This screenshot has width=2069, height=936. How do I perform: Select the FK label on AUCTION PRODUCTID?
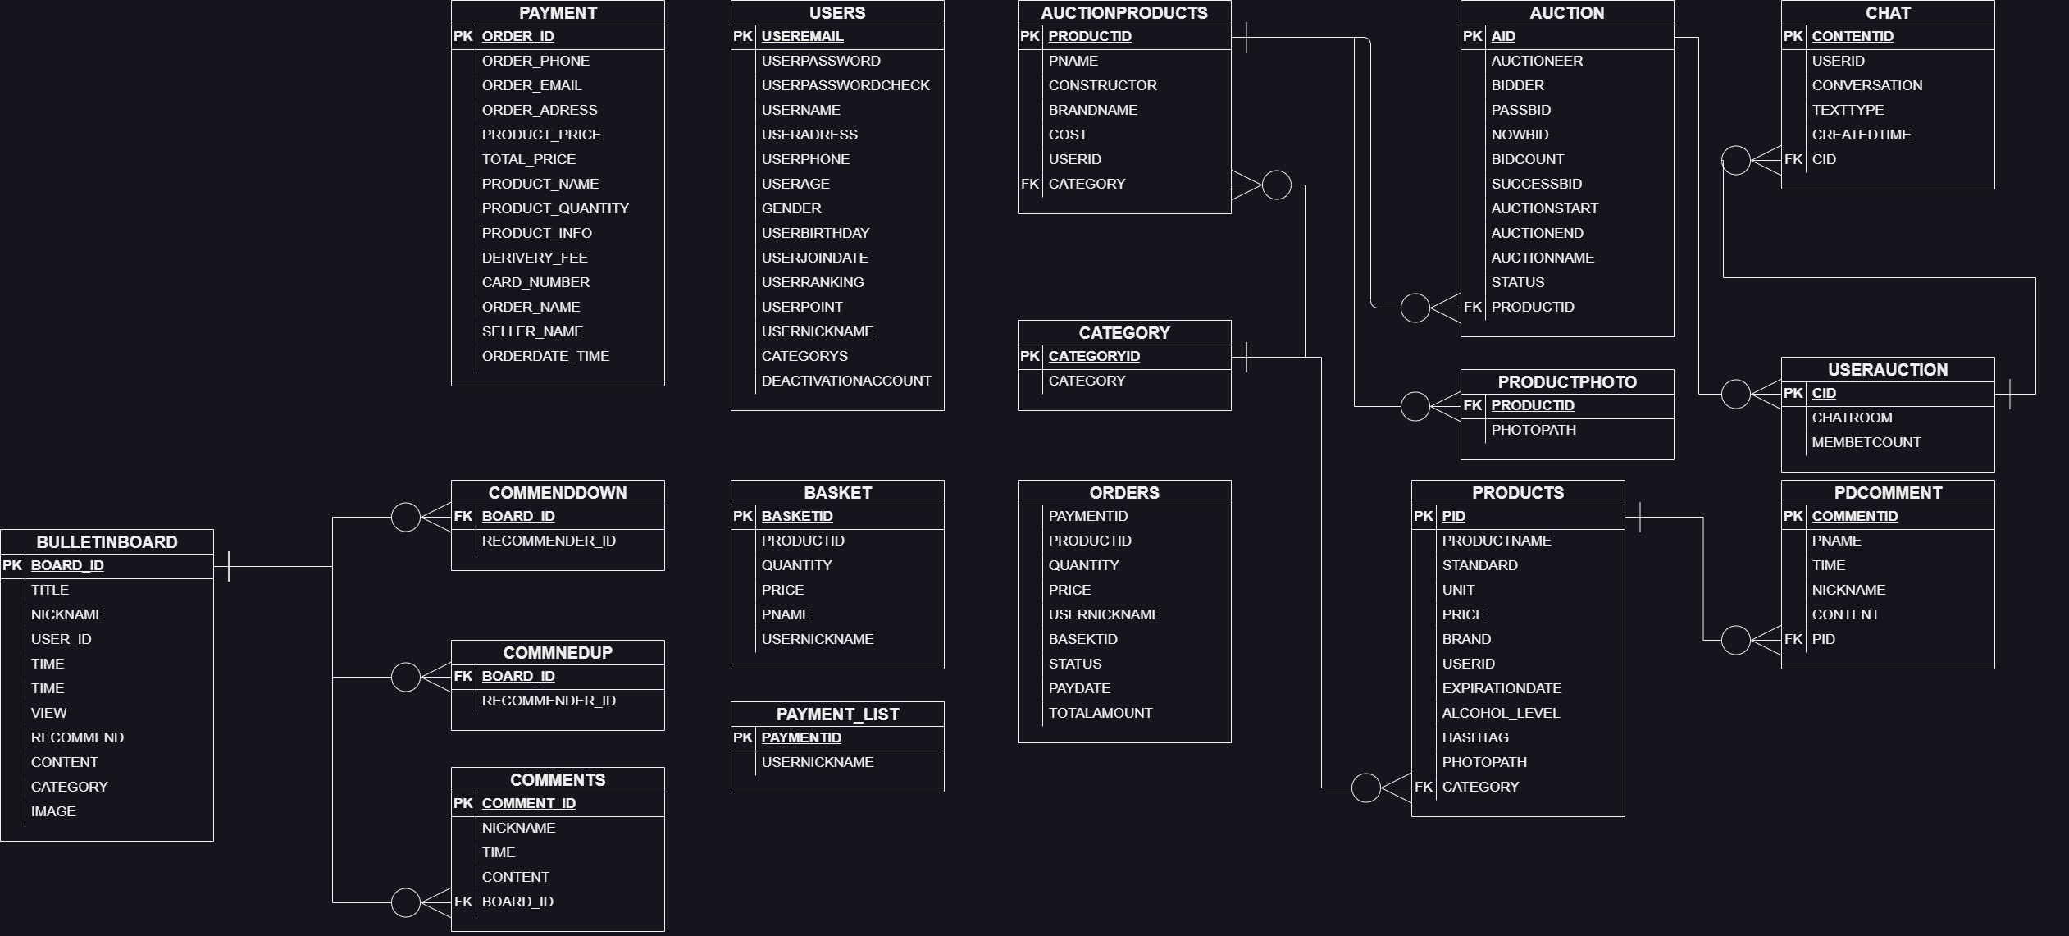1473,307
